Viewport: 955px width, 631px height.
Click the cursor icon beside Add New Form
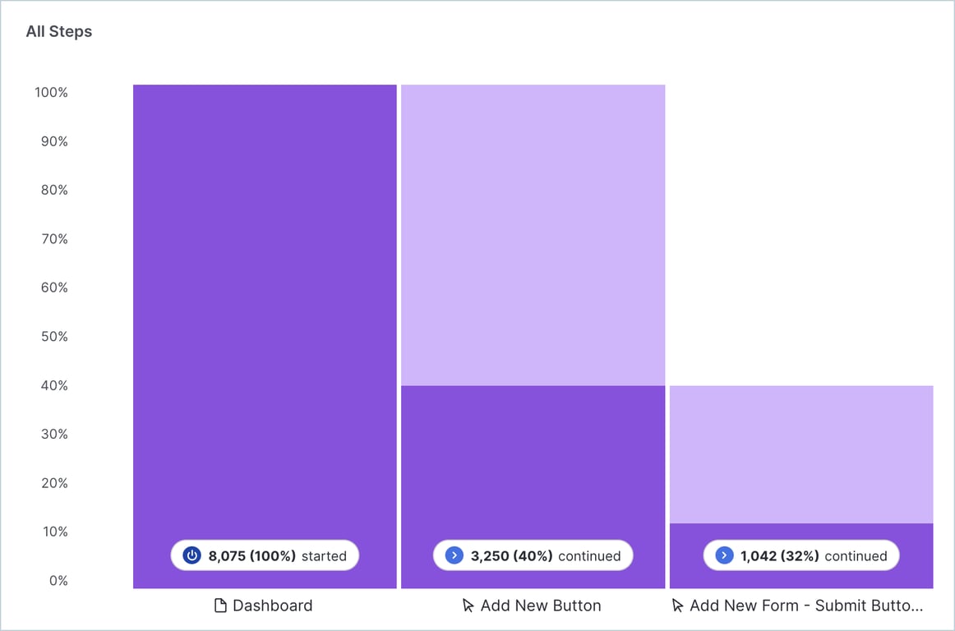678,606
